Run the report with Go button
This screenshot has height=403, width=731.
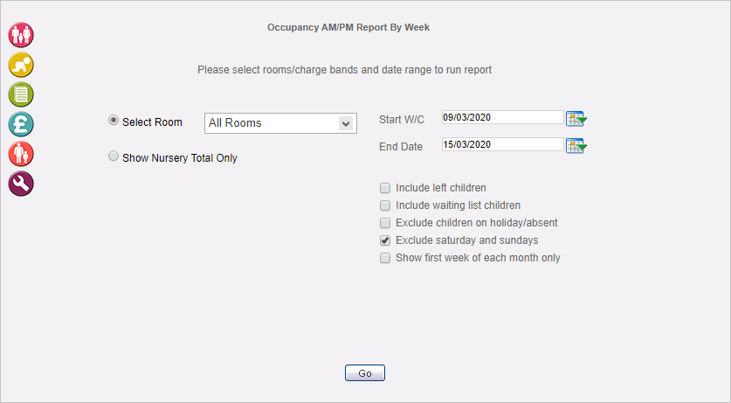(x=365, y=373)
